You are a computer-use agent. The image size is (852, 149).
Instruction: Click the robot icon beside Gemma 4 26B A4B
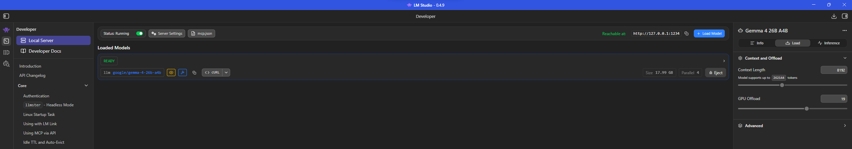click(x=740, y=30)
